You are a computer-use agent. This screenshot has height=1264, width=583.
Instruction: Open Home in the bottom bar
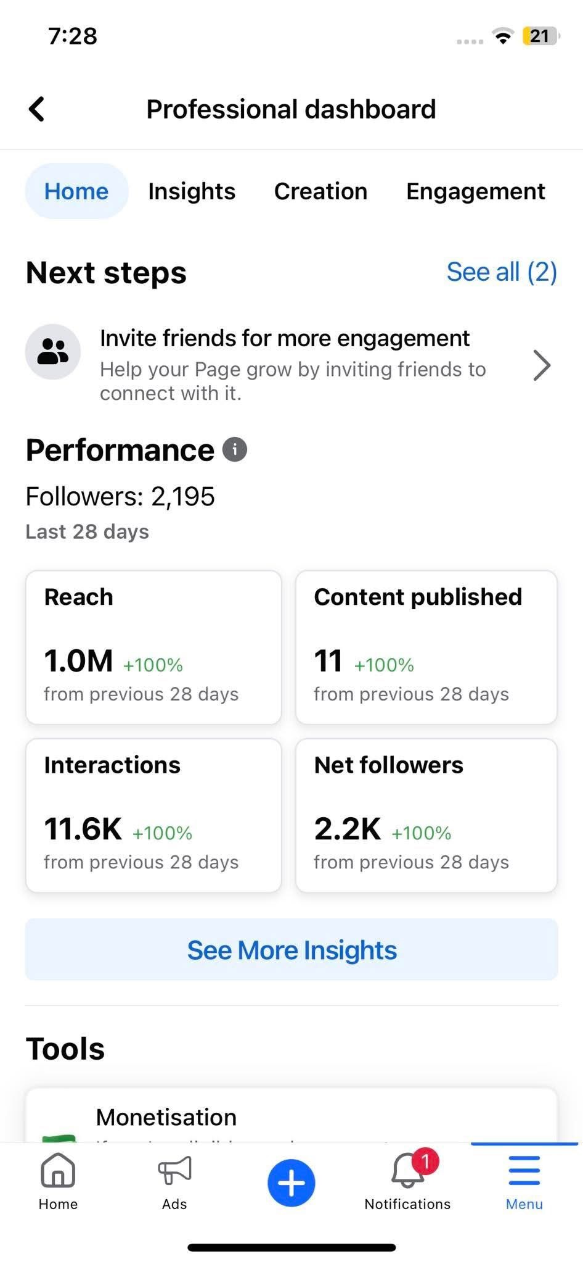[58, 1181]
